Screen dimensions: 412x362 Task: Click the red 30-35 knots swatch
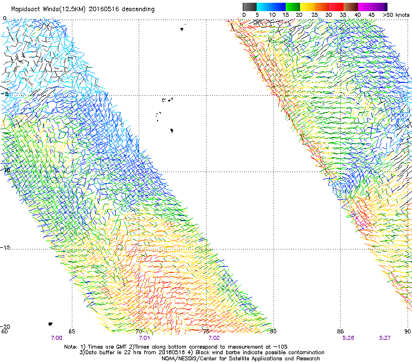click(336, 7)
